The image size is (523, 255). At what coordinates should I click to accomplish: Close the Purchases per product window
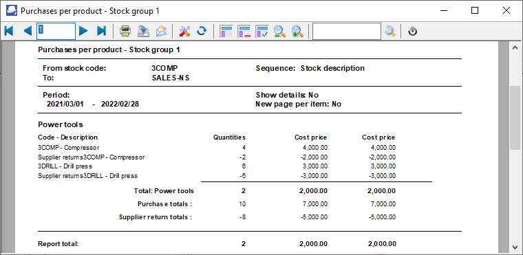pos(506,11)
